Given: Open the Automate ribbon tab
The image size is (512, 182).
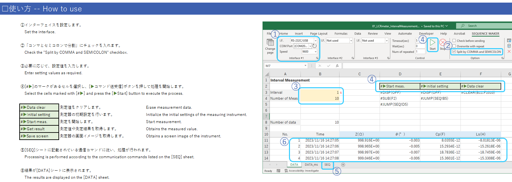Looking at the screenshot, I should click(x=405, y=34).
